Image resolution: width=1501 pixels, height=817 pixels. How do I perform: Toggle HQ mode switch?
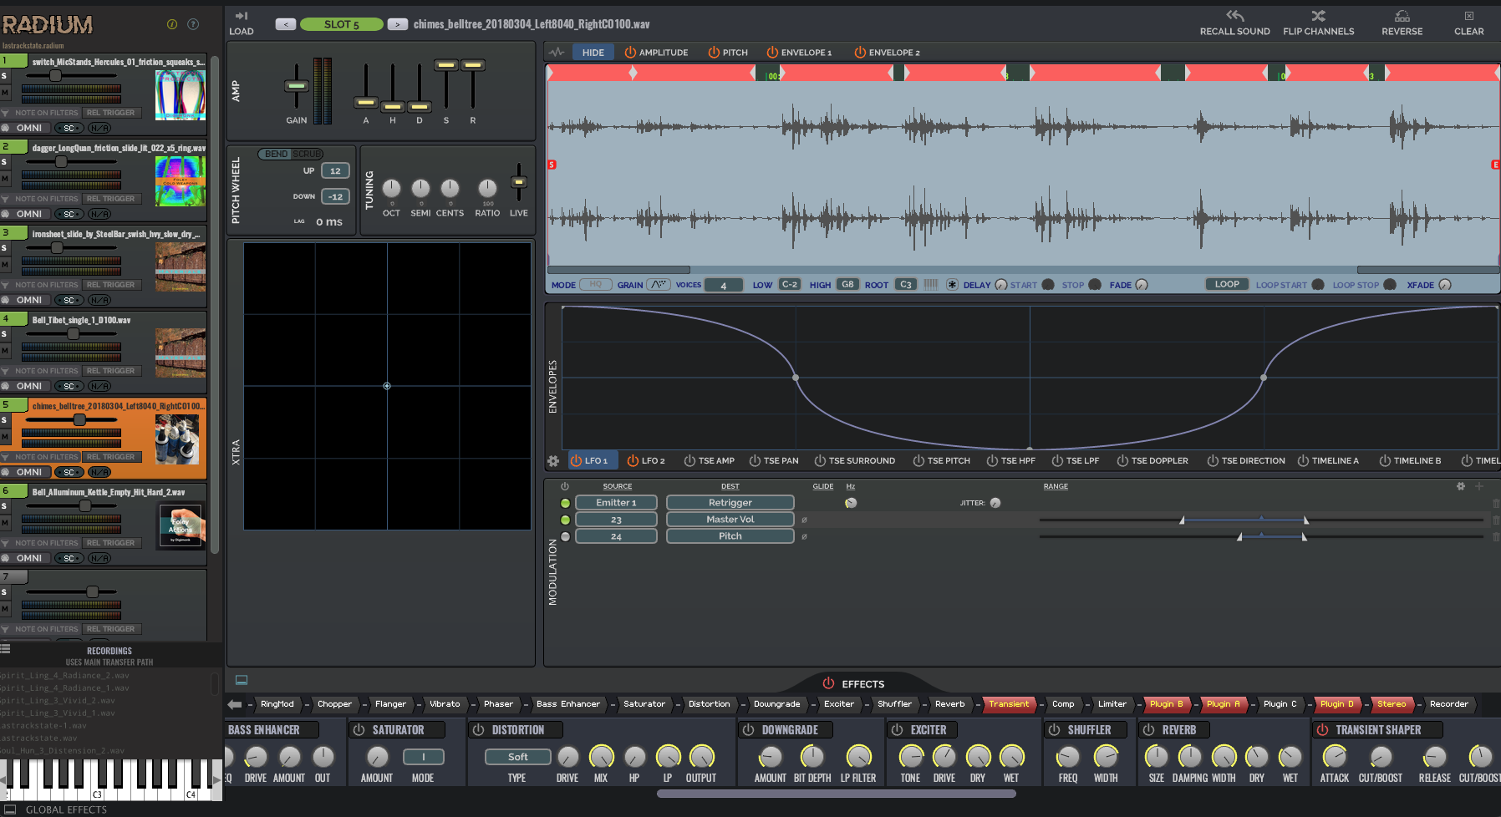tap(596, 285)
